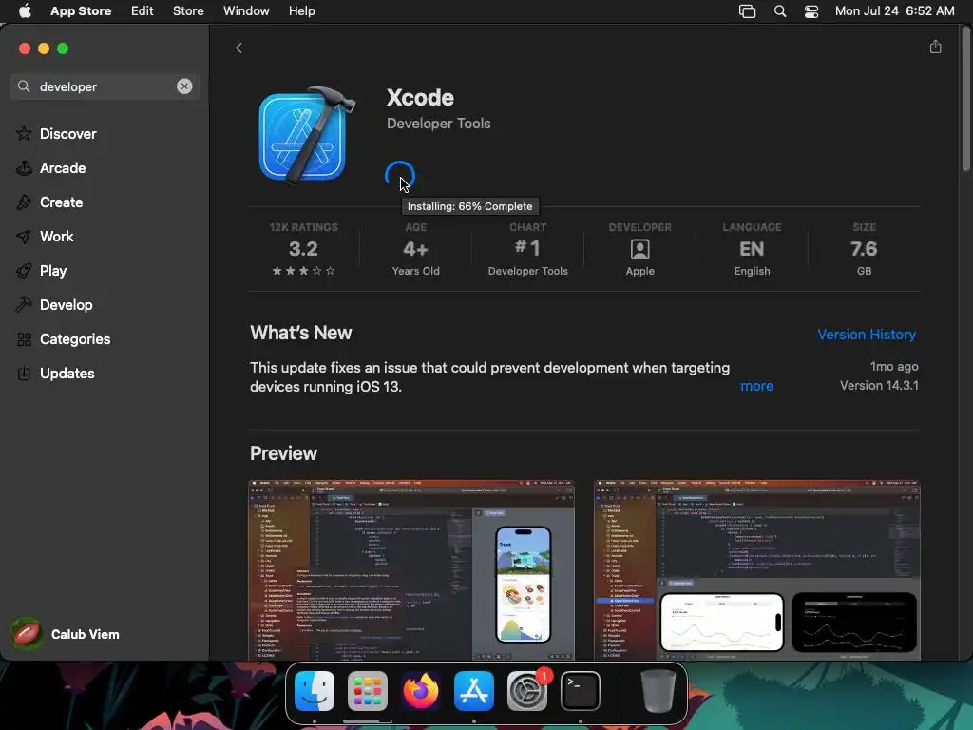Click the Share button for Xcode
The width and height of the screenshot is (973, 730).
coord(935,47)
